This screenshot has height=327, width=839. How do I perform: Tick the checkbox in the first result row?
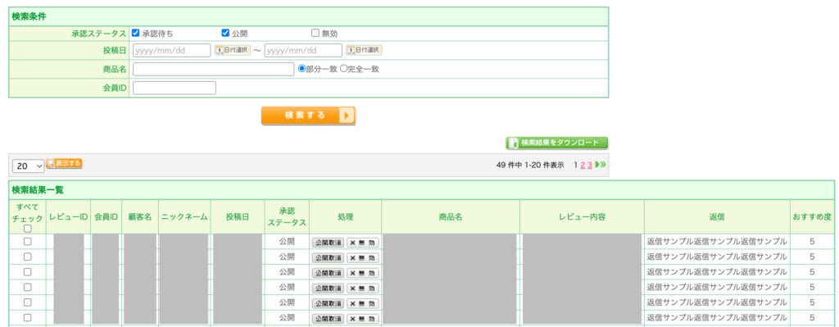click(27, 242)
